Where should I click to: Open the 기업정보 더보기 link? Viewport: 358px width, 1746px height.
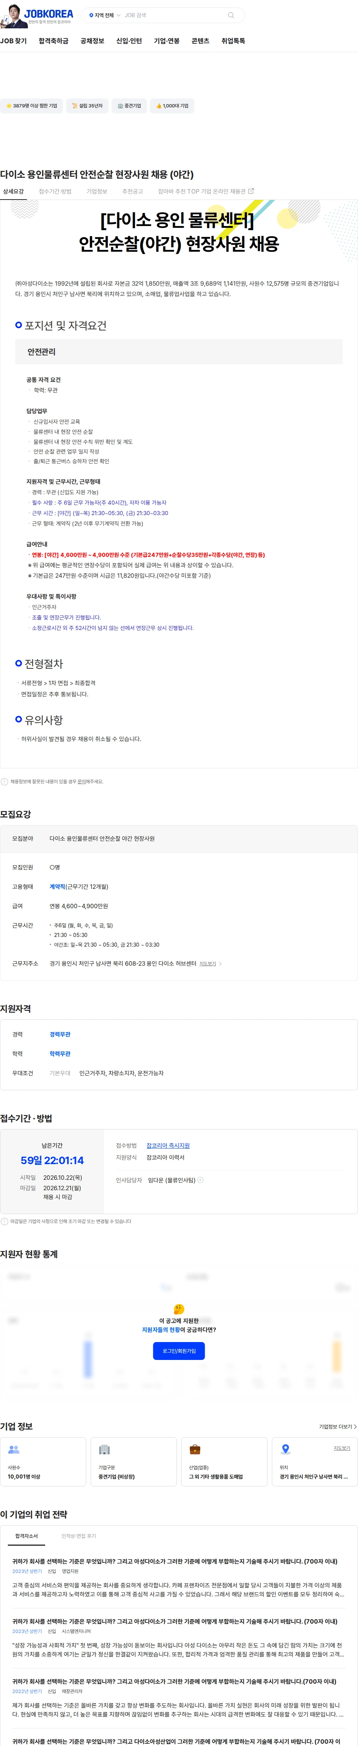tap(337, 1427)
